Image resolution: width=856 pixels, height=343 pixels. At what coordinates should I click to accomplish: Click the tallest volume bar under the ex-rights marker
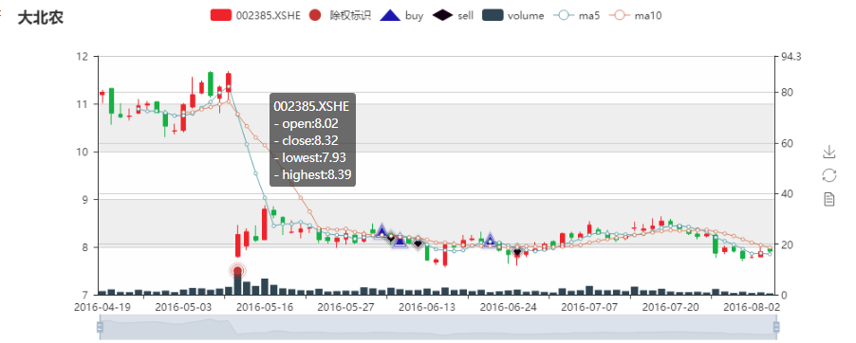pyautogui.click(x=237, y=284)
